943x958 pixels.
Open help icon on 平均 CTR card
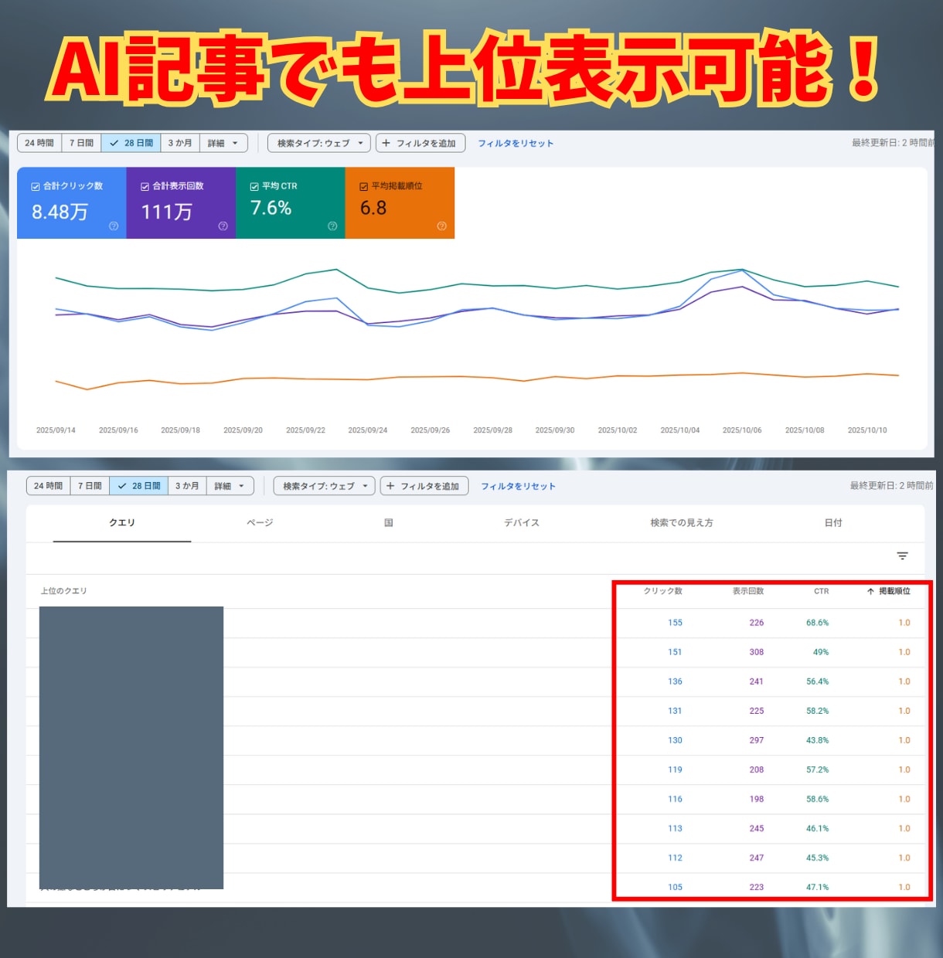332,226
